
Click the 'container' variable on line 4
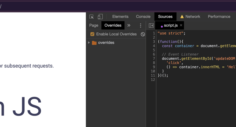point(185,46)
